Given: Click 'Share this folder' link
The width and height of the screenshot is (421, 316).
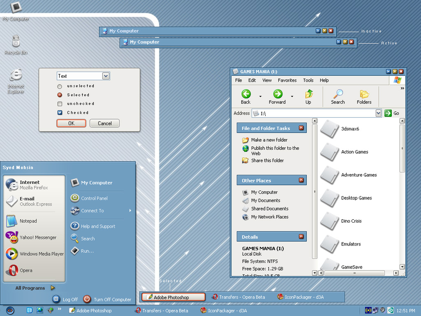Looking at the screenshot, I should (x=268, y=160).
